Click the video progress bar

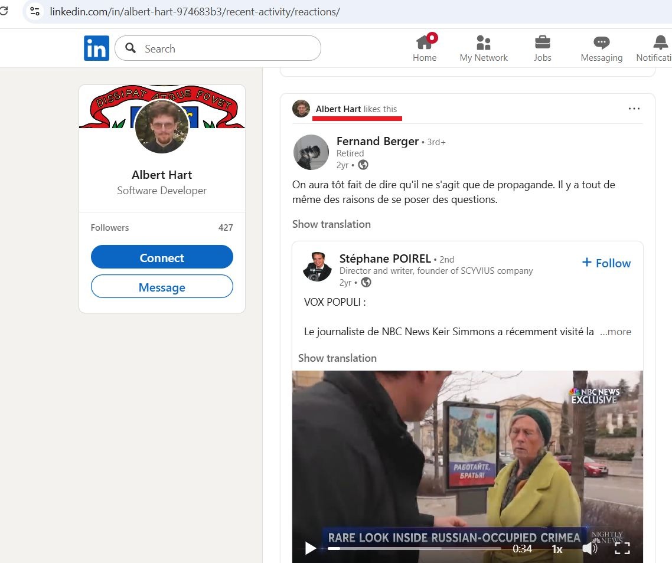click(x=413, y=548)
